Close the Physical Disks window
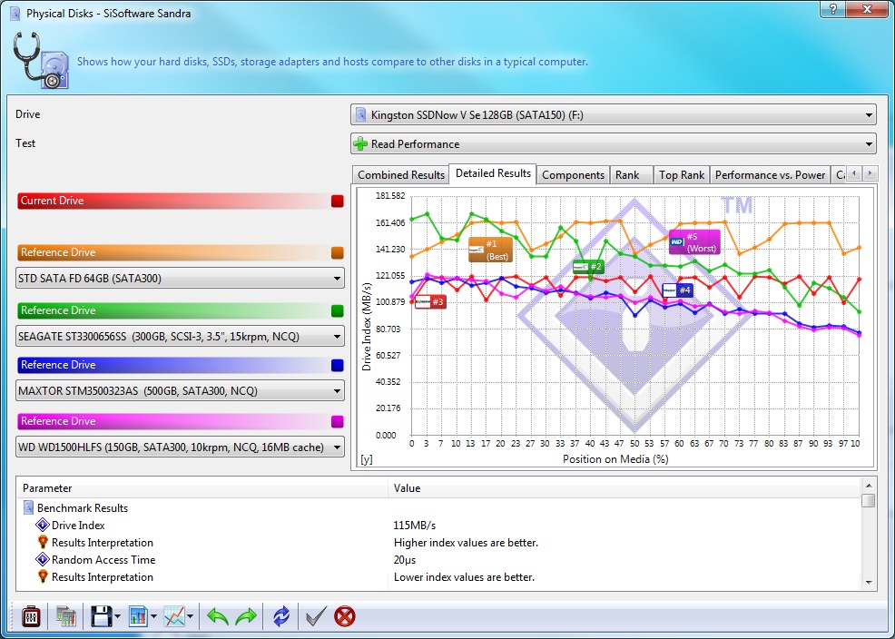 pos(867,8)
